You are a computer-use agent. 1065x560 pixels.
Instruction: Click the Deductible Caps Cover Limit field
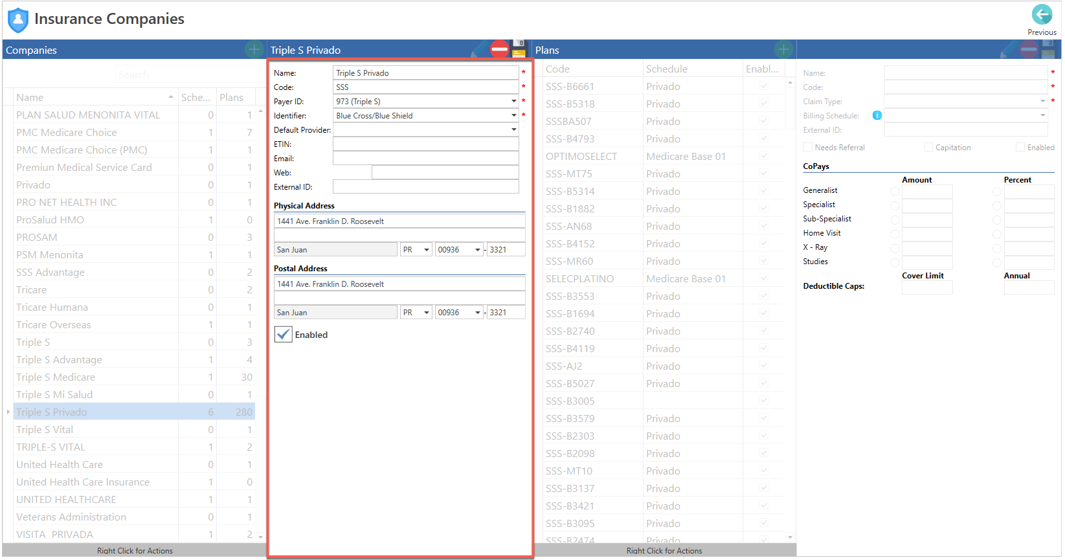pyautogui.click(x=927, y=287)
